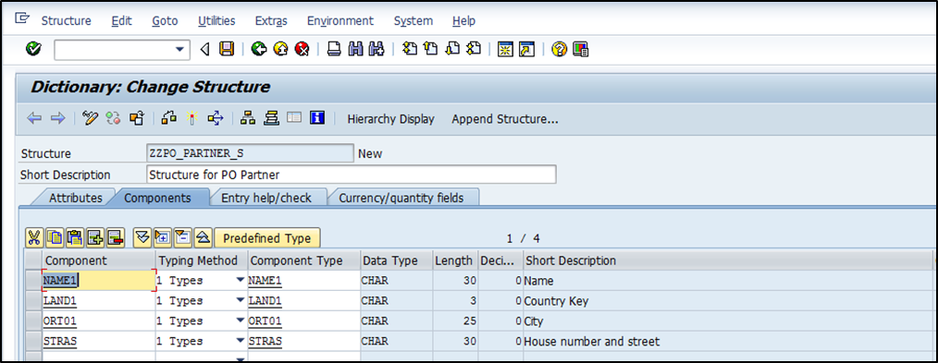Go to Previous Page icon
Image resolution: width=938 pixels, height=363 pixels.
(x=430, y=50)
